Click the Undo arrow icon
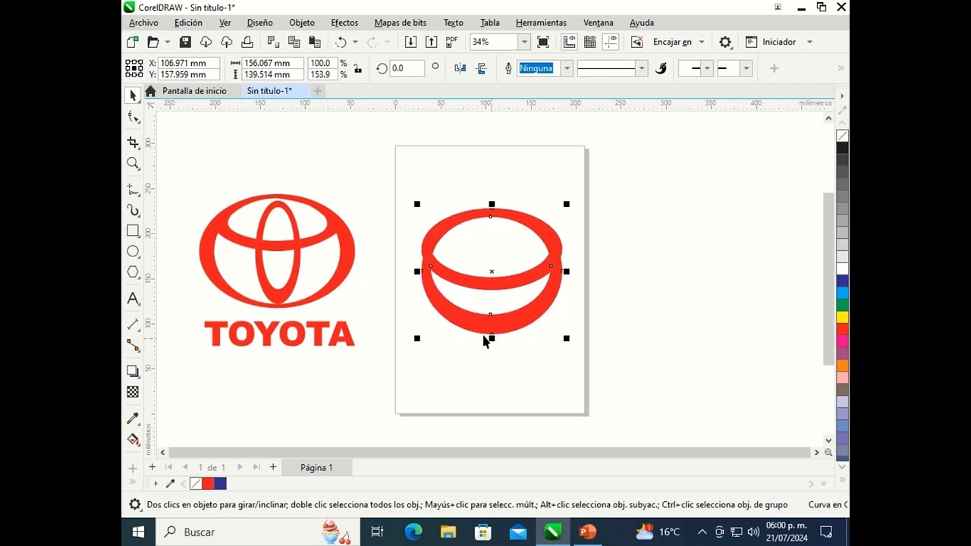 pos(341,42)
